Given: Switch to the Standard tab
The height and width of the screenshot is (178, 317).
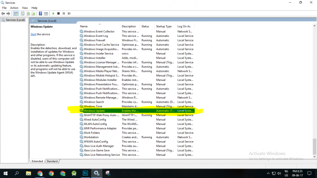Looking at the screenshot, I should (52, 161).
